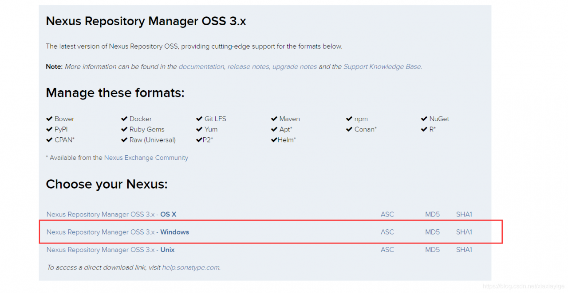Image resolution: width=568 pixels, height=293 pixels.
Task: Click the checkmark next to Docker
Action: click(124, 119)
